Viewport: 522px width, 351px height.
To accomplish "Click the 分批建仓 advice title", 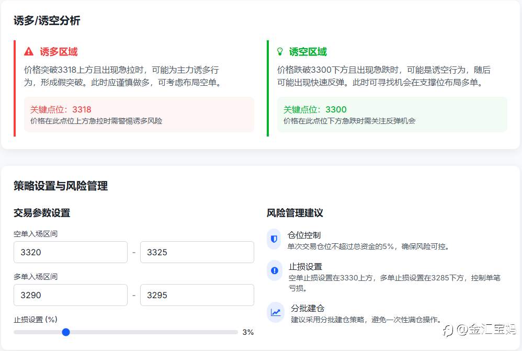I will point(308,308).
